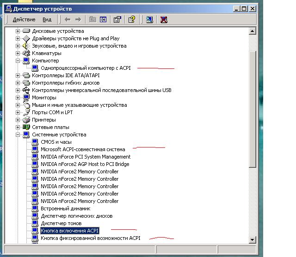The height and width of the screenshot is (257, 296).
Task: Select Диспетчер логических дисков
Action: pos(77,216)
